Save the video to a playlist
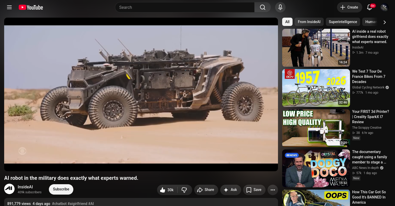Image resolution: width=395 pixels, height=206 pixels. [254, 190]
